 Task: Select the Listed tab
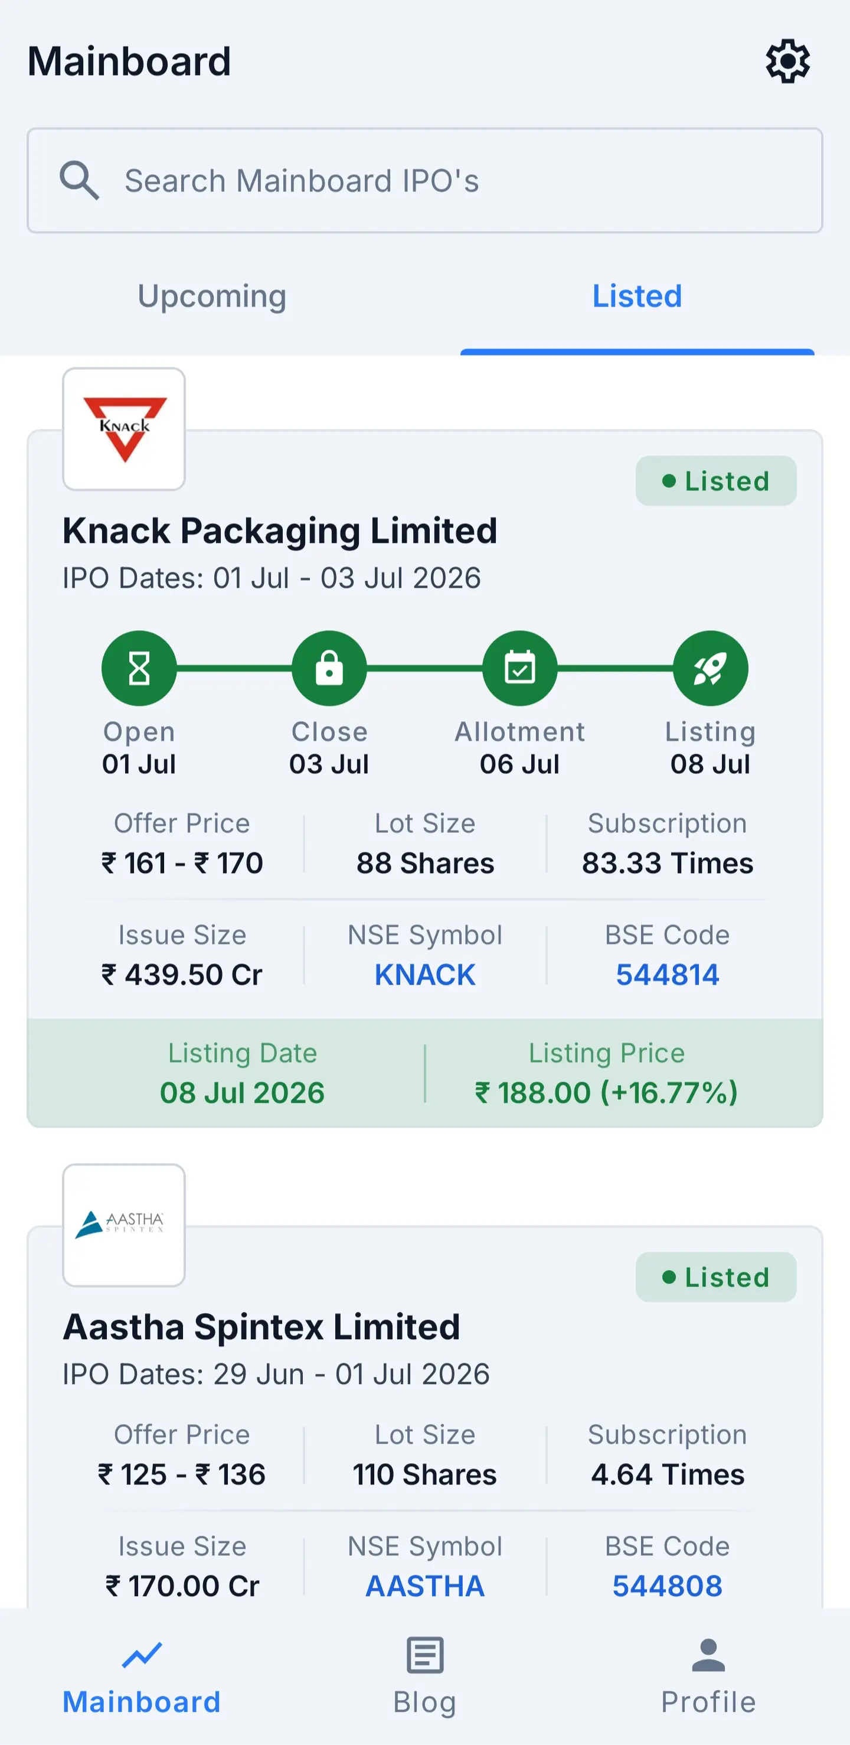(637, 296)
